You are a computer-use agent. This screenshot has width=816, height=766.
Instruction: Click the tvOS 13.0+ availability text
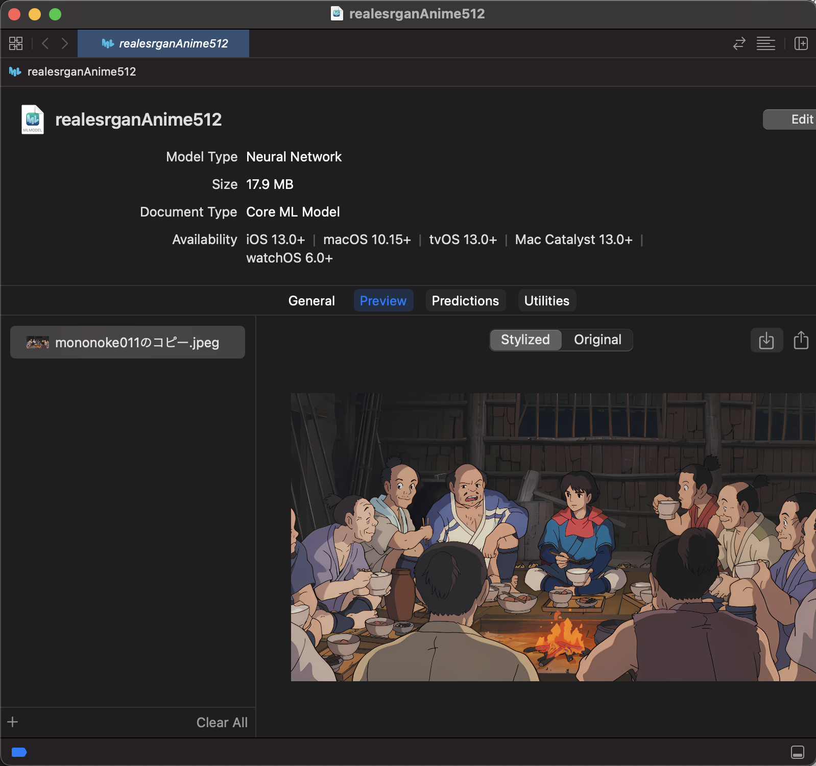(x=463, y=240)
